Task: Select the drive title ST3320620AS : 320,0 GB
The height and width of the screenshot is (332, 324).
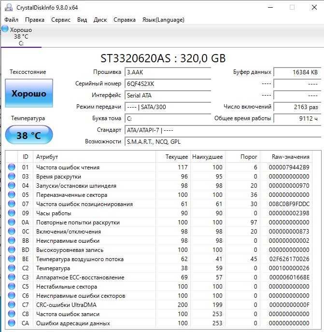Action: coord(163,58)
